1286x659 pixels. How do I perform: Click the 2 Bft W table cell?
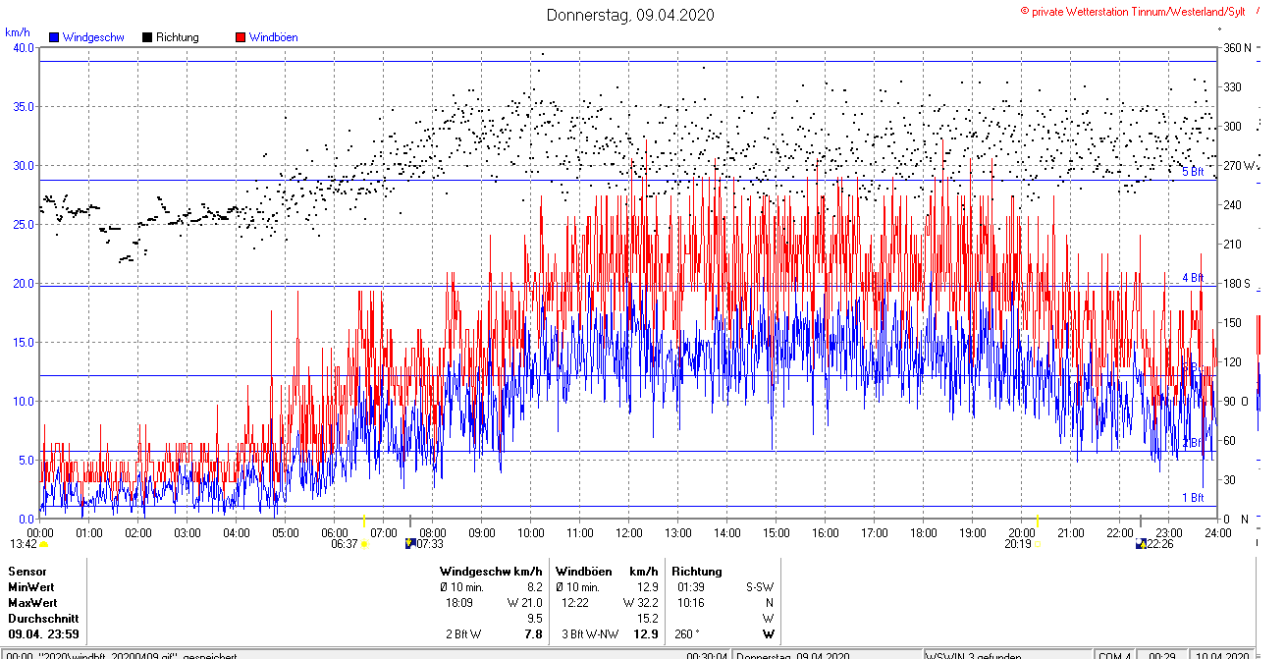463,634
